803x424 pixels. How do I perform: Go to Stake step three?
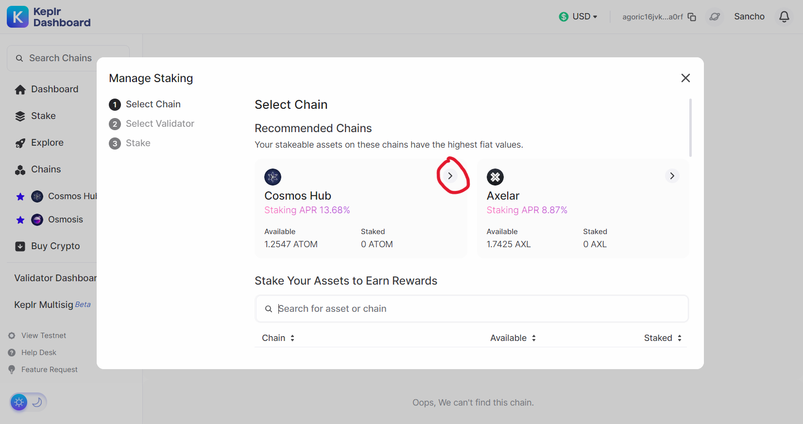130,143
